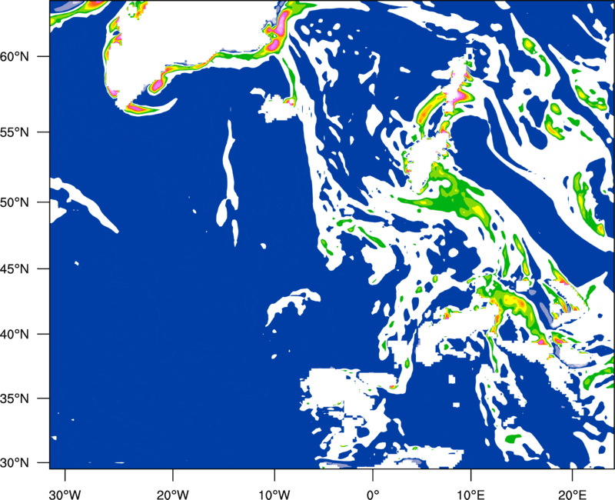Image resolution: width=615 pixels, height=500 pixels.
Task: Click the 45°N latitude label
Action: pos(15,268)
